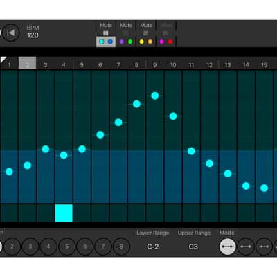Viewport: 277px width, 277px height.
Task: Click the note dot in step 14 column
Action: pyautogui.click(x=246, y=186)
